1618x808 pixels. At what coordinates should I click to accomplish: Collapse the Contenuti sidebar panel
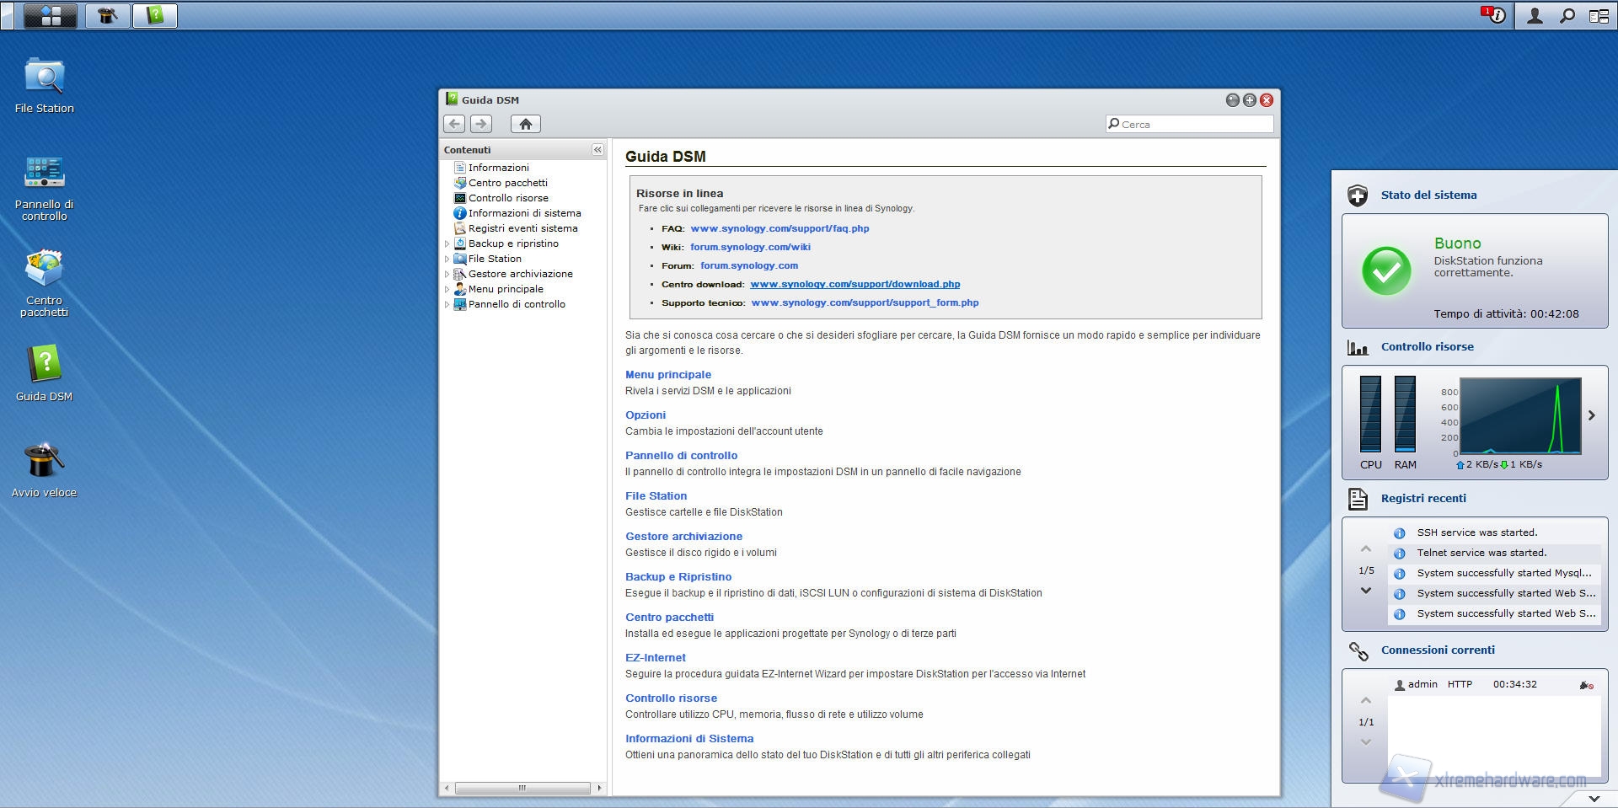coord(597,149)
